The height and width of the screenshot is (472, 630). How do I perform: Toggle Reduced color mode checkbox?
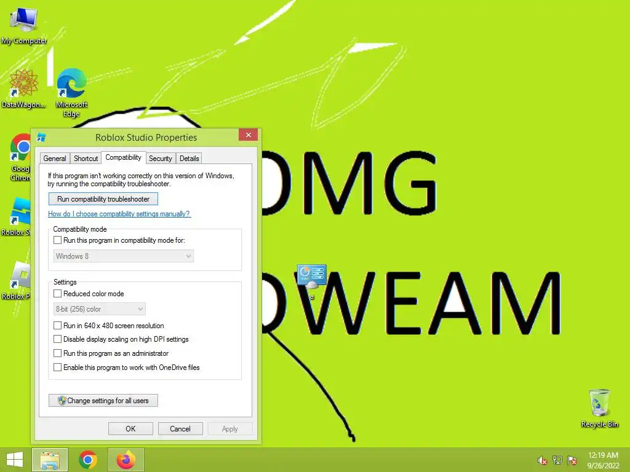point(57,293)
